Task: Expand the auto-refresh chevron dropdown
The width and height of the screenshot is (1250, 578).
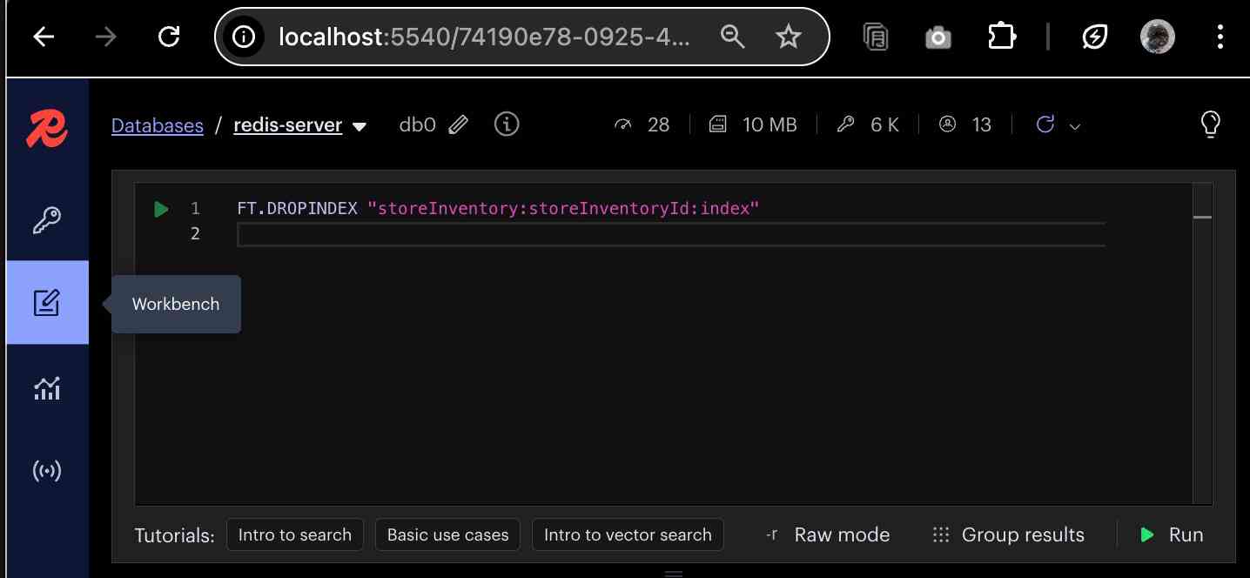Action: [1075, 127]
